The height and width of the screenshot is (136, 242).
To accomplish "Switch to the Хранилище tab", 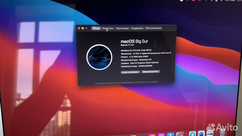I will pyautogui.click(x=122, y=28).
